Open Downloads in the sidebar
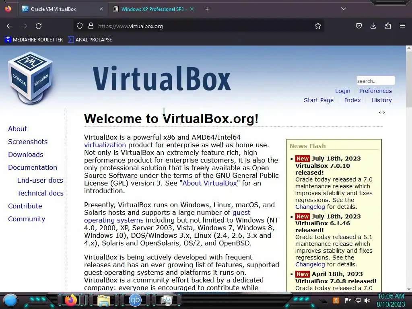 point(26,154)
